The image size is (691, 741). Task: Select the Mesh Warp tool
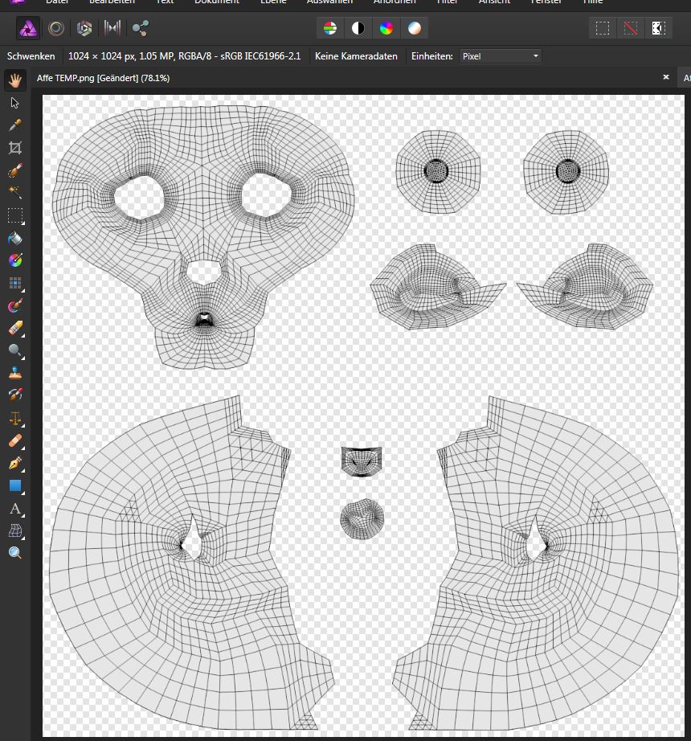(x=14, y=530)
